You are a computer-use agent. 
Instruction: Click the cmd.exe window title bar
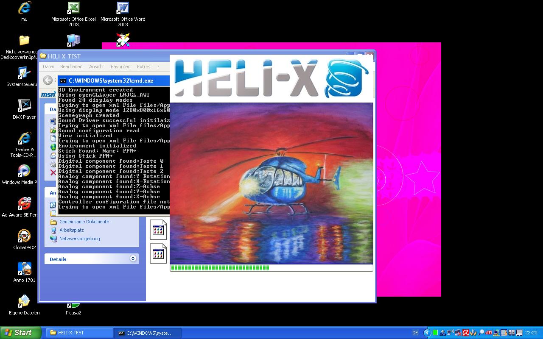(x=114, y=81)
